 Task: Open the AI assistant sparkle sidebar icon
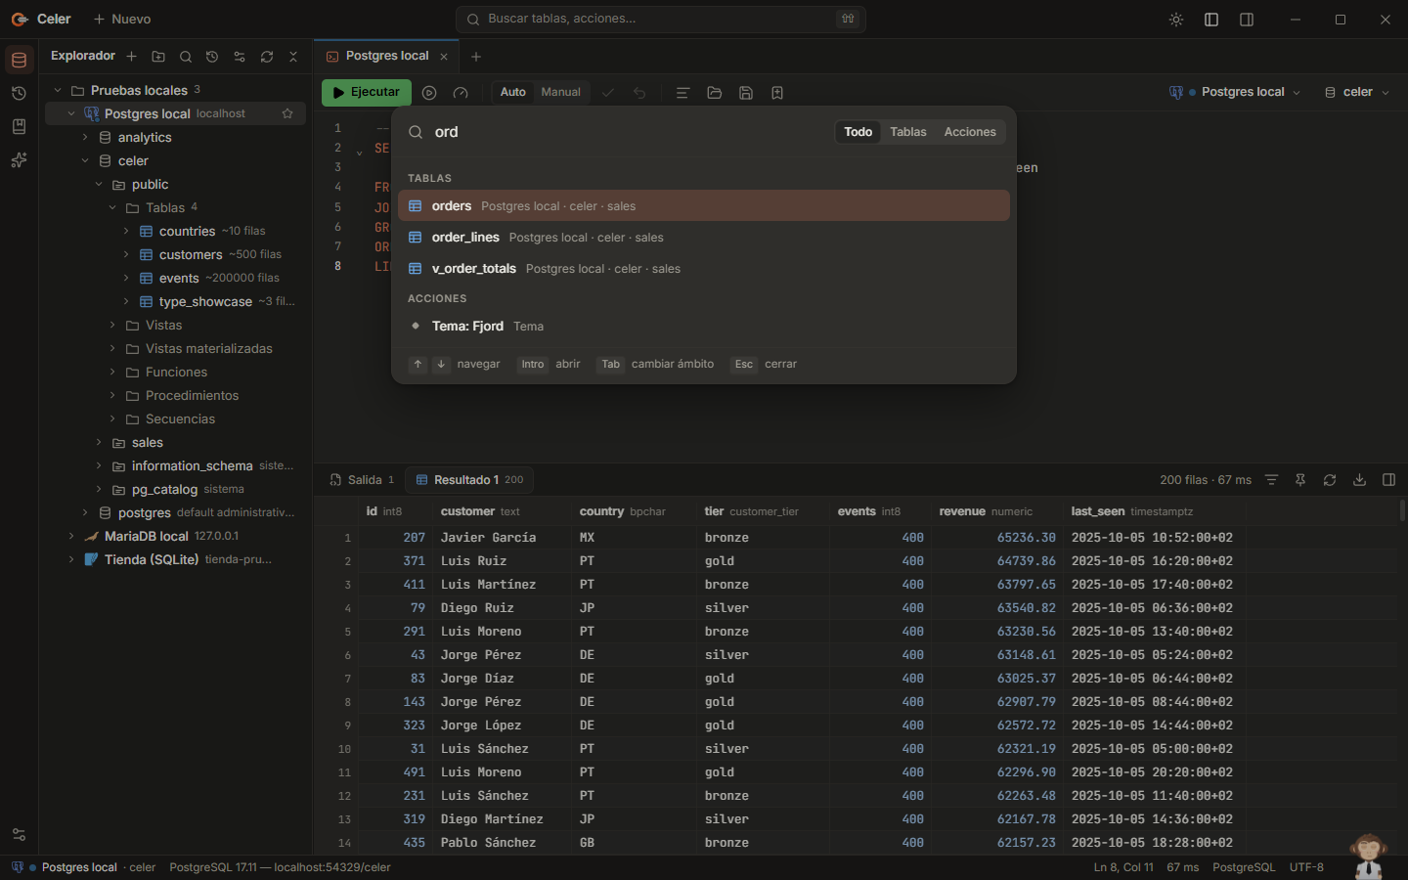pos(19,160)
